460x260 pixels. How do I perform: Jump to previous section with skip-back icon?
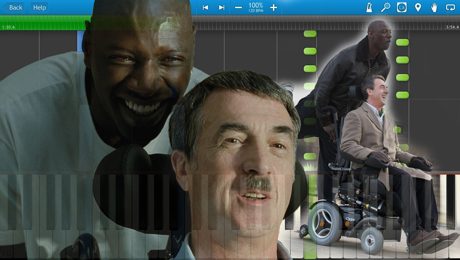[x=205, y=7]
